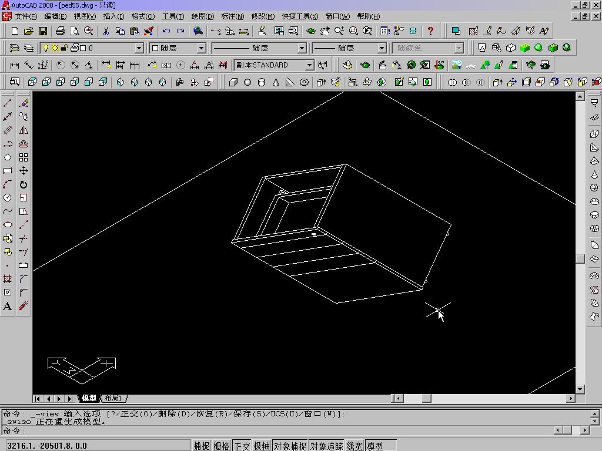This screenshot has width=602, height=451.
Task: Select the Circle draw tool
Action: 8,198
